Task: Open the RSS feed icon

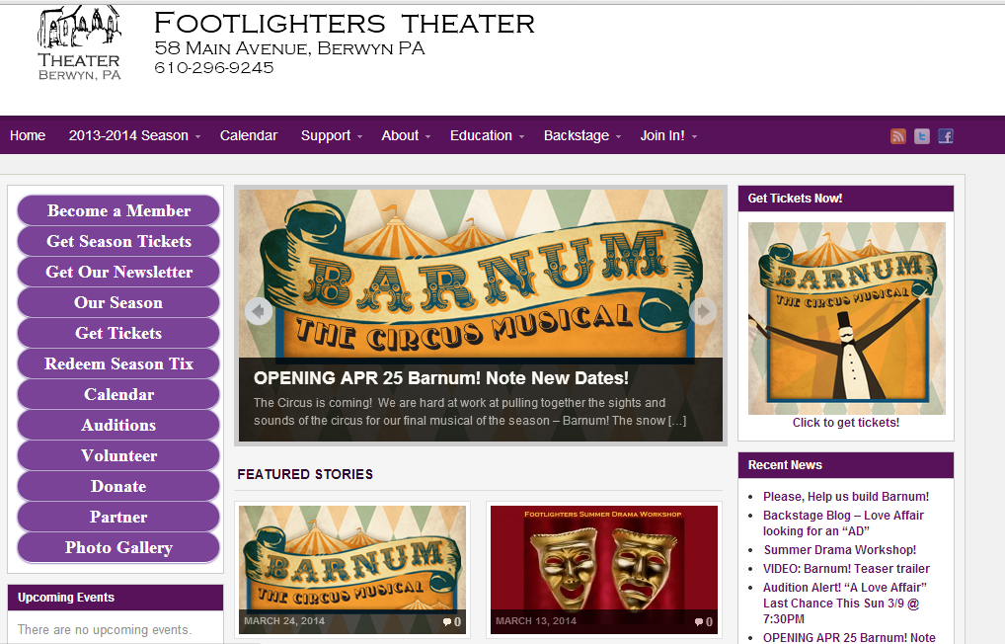Action: pyautogui.click(x=898, y=136)
